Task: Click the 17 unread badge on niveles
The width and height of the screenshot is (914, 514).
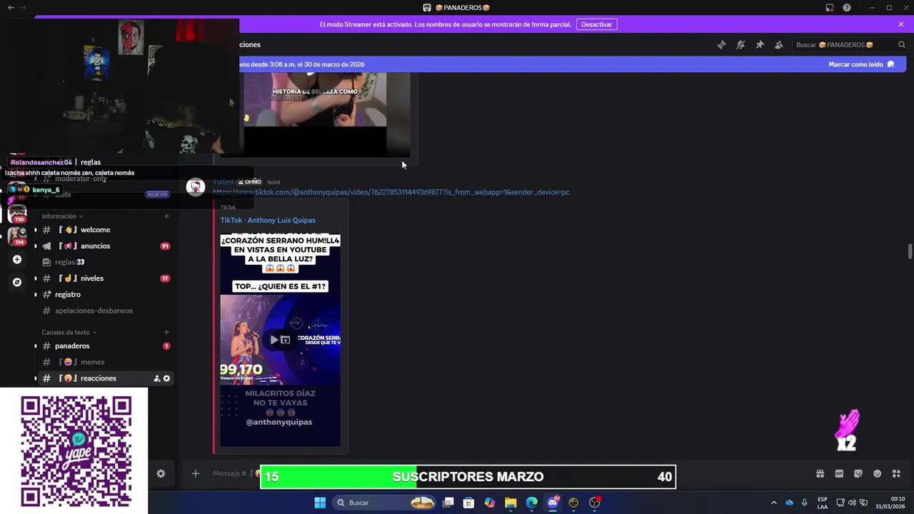Action: coord(165,278)
